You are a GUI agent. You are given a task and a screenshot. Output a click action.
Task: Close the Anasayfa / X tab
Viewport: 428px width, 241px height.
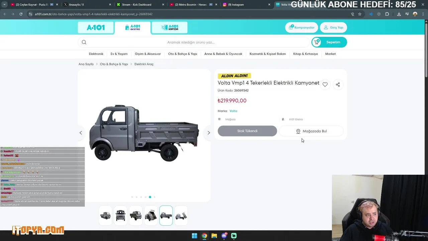110,5
